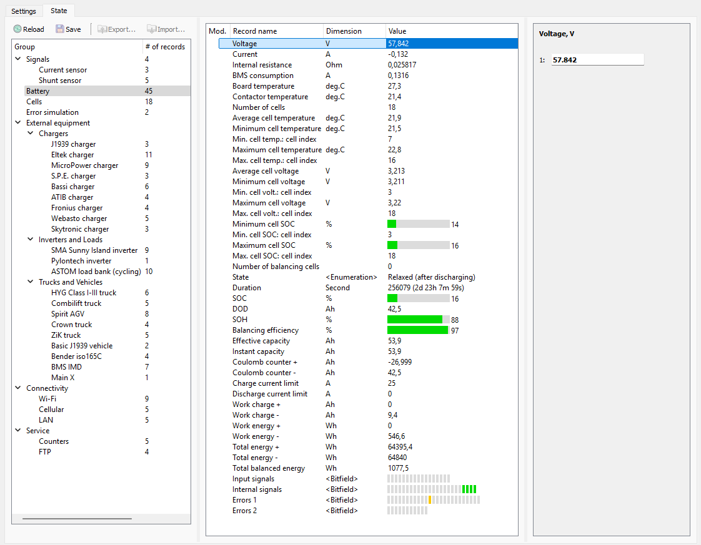Click the SOH progress bar
701x545 pixels.
[419, 320]
